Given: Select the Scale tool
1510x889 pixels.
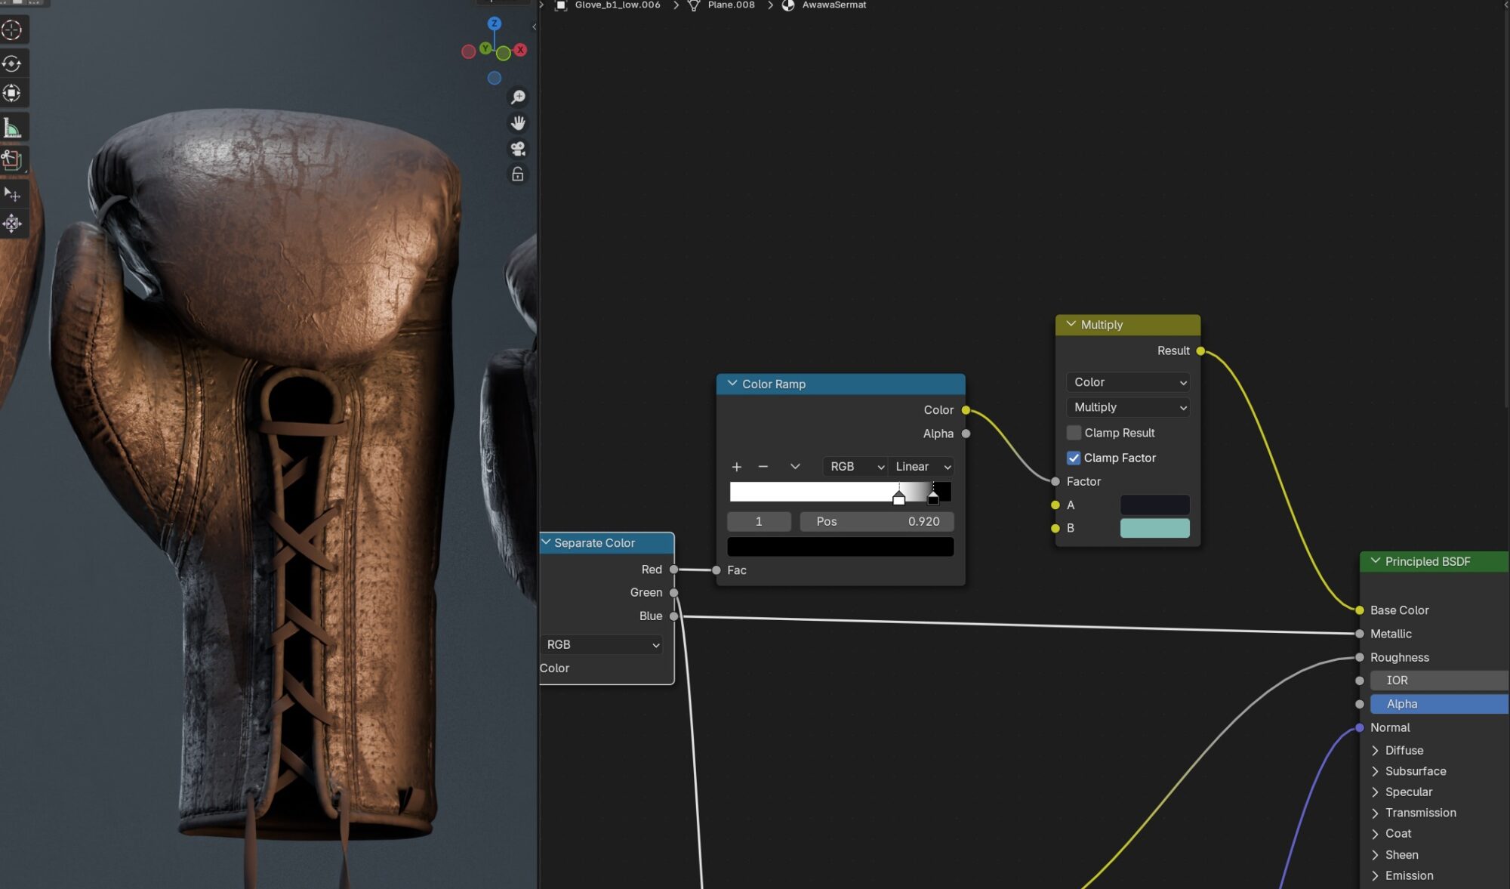Looking at the screenshot, I should [12, 94].
